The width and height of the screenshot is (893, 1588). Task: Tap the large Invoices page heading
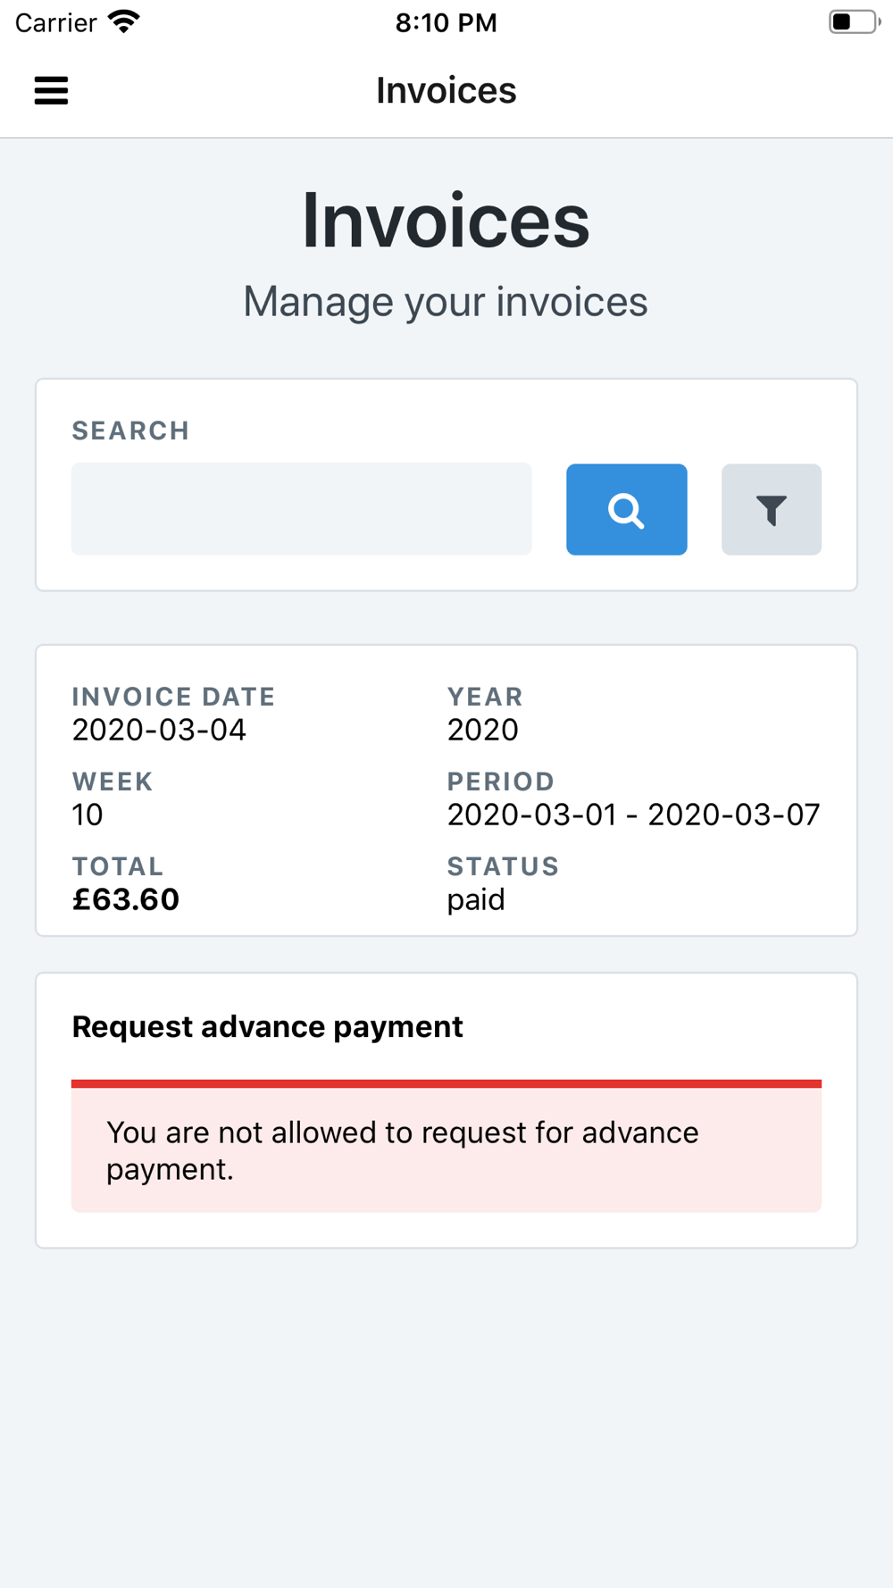[x=446, y=221]
